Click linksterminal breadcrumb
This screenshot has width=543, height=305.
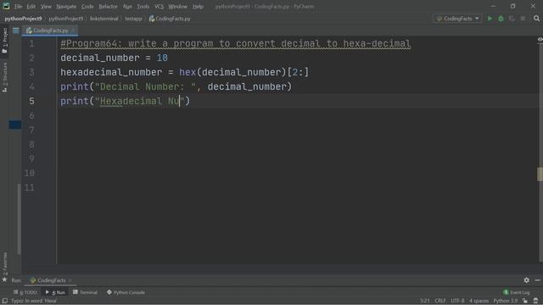(104, 19)
